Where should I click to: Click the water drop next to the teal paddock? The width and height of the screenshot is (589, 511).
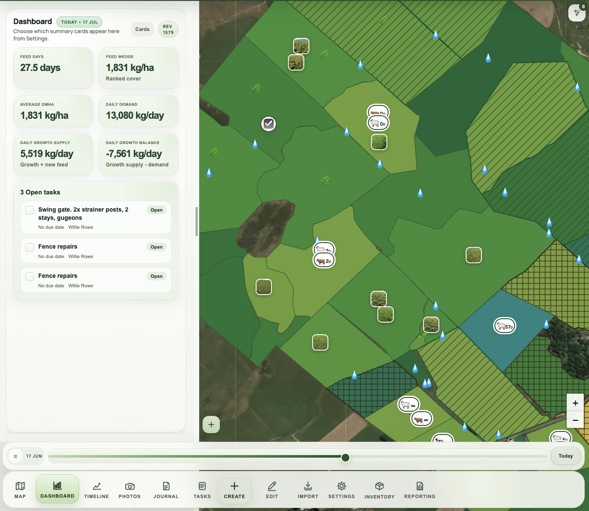point(546,324)
